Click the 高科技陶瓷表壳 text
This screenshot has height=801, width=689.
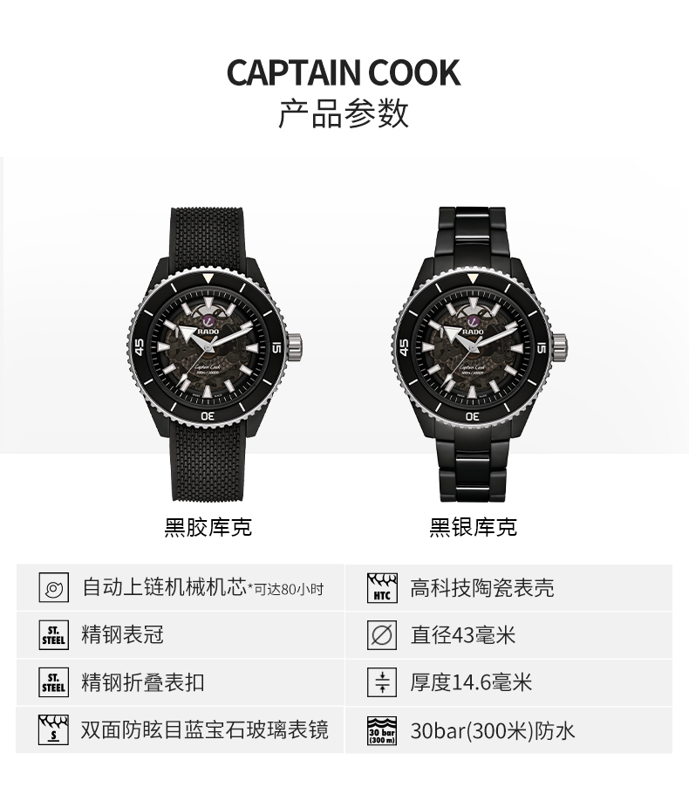482,587
